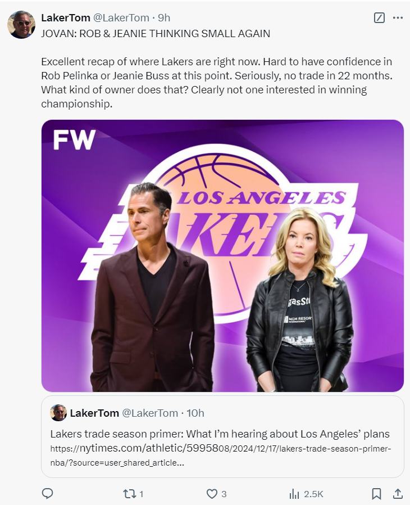410x505 pixels.
Task: Click the quoted tweet's LakerTom name
Action: pos(94,413)
